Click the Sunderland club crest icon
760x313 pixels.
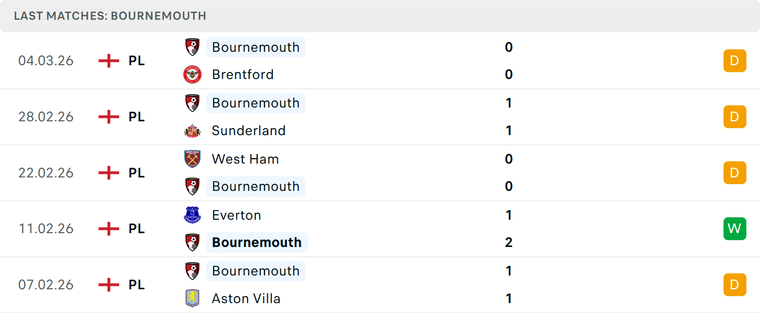point(192,130)
